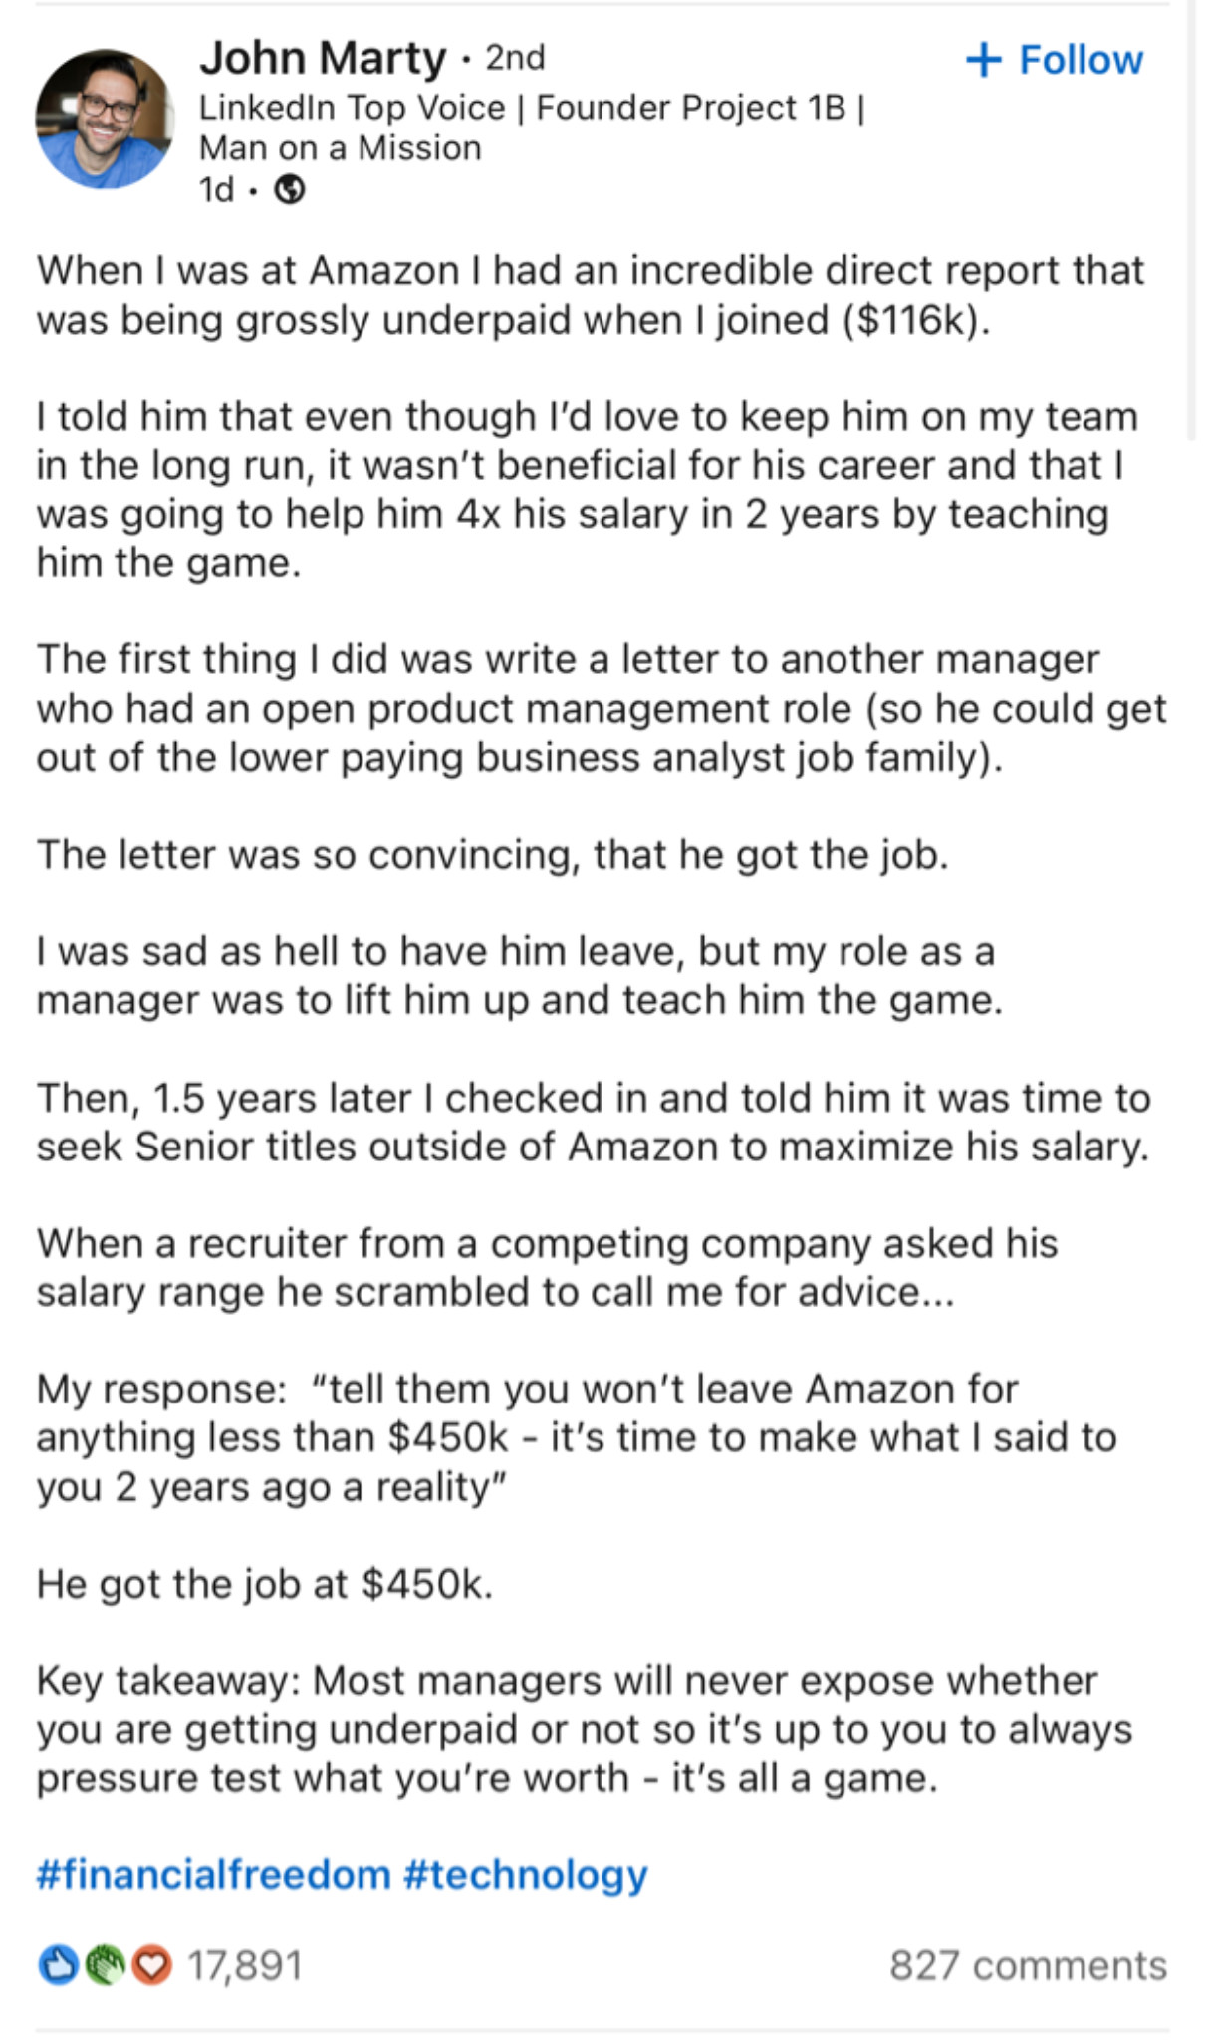Click the 2nd degree connection badge

pos(515,58)
